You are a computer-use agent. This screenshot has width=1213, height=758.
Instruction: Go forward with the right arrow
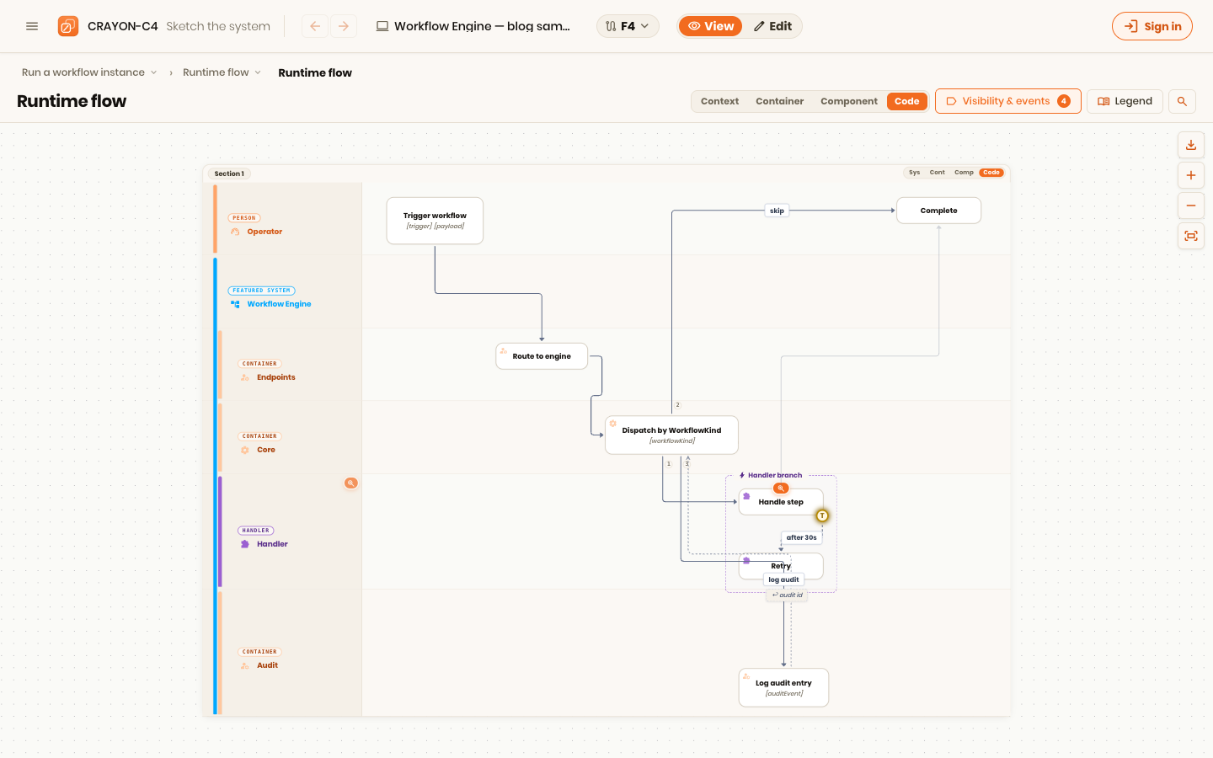pos(344,26)
